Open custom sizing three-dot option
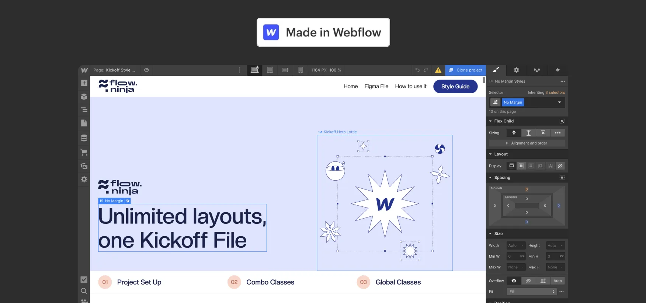This screenshot has height=303, width=646. (x=558, y=133)
